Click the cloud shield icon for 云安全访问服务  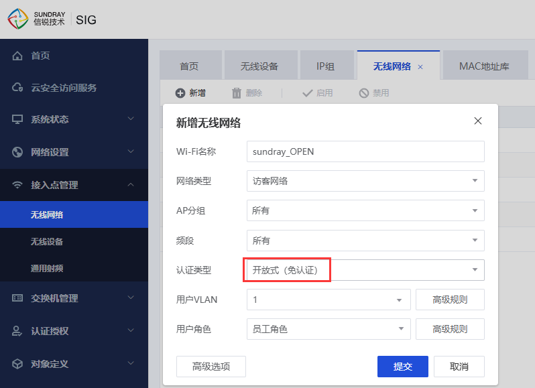click(17, 88)
